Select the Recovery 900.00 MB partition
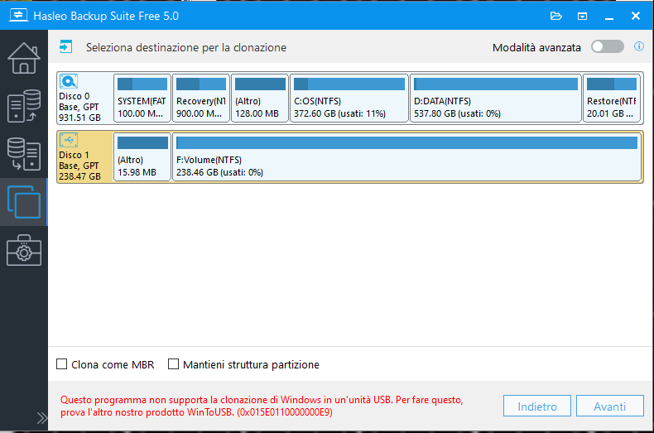Image resolution: width=654 pixels, height=433 pixels. pos(201,98)
